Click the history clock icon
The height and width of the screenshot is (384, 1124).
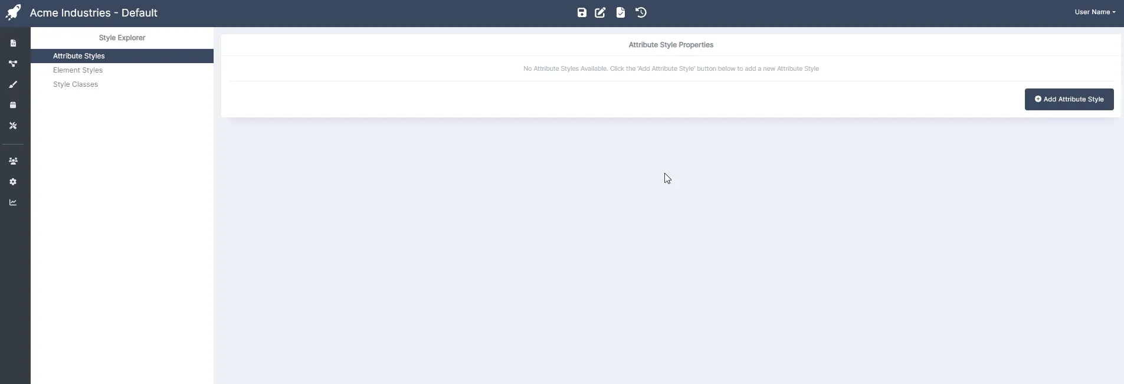coord(641,12)
